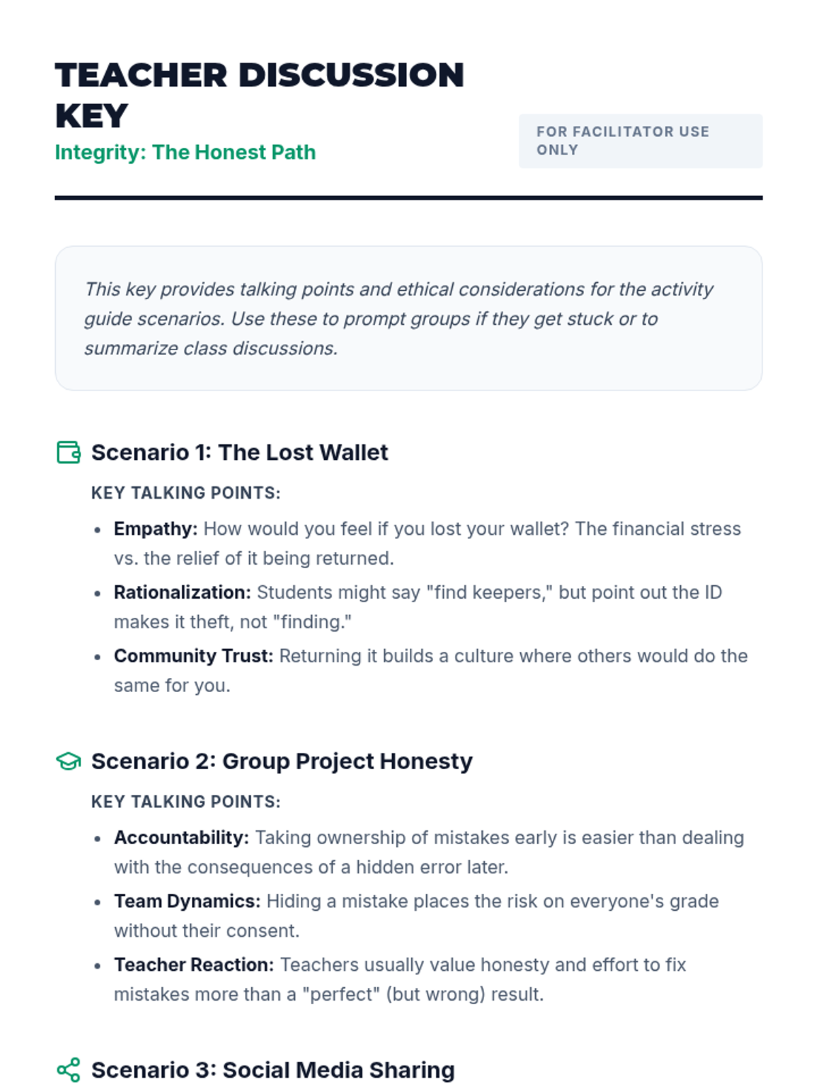Select the bold "Team Dynamics:" label

point(187,901)
